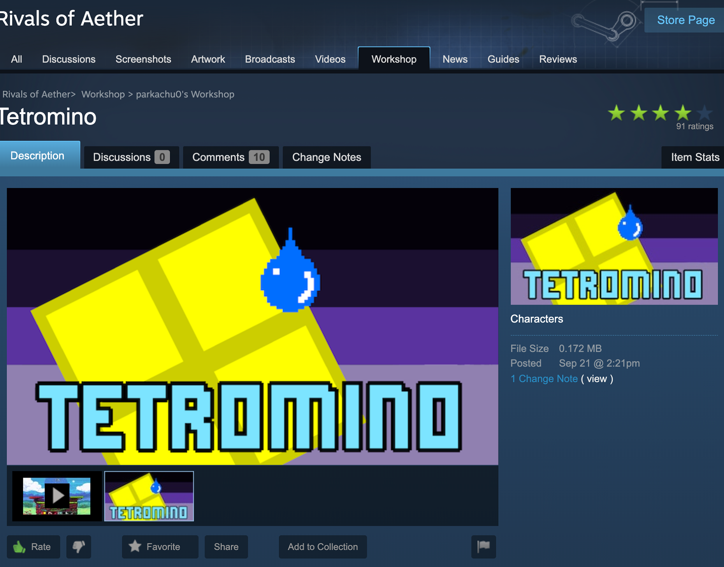Switch to Discussions in hub navigation
724x567 pixels.
tap(69, 59)
